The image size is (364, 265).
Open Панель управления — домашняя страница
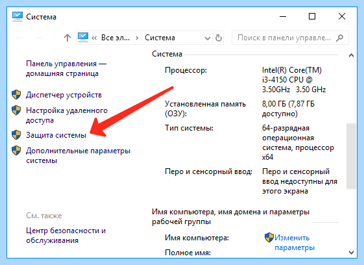(x=66, y=68)
